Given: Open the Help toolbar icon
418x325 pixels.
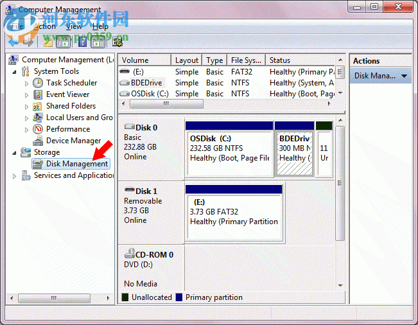Looking at the screenshot, I should pyautogui.click(x=82, y=42).
